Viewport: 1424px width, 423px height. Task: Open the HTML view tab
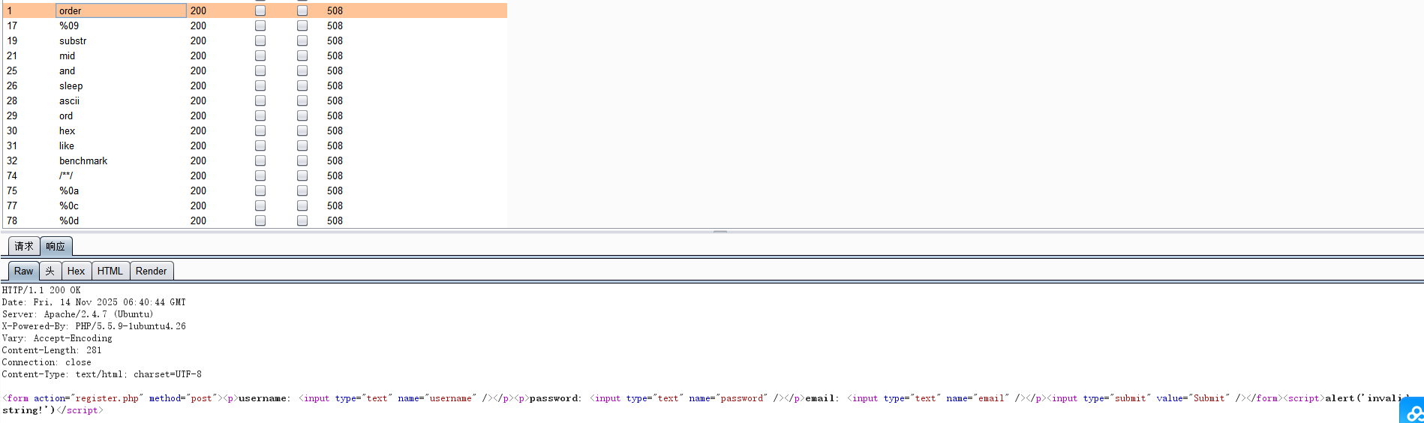[x=110, y=271]
